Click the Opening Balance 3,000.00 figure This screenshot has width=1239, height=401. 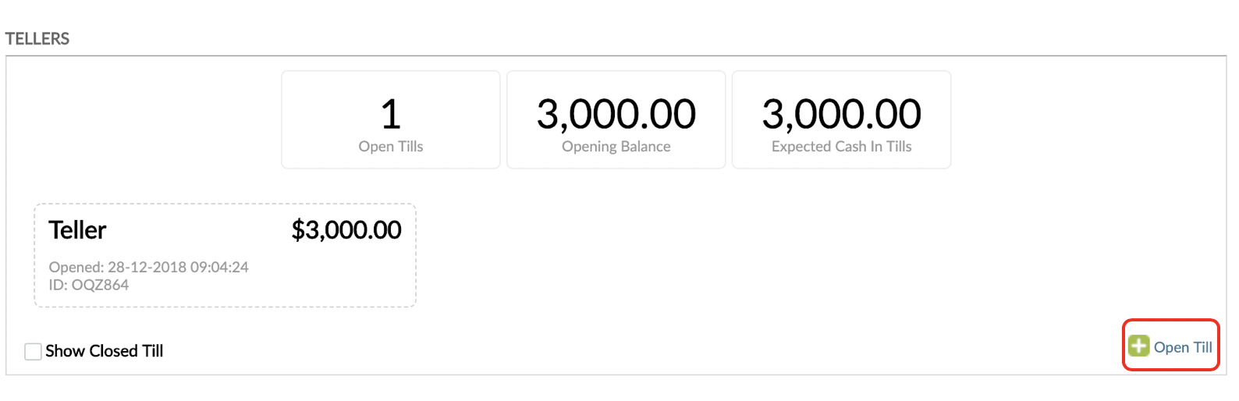[x=616, y=114]
